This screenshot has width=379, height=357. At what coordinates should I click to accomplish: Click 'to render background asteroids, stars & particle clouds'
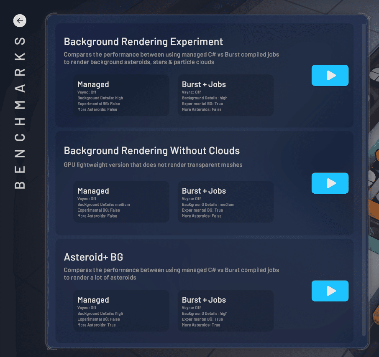[x=139, y=62]
